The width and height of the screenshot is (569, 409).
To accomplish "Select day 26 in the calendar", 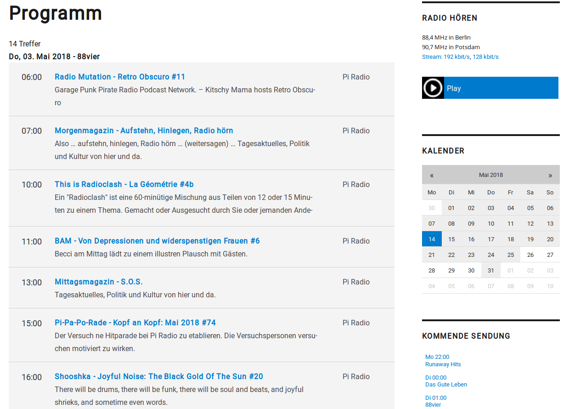I will point(530,255).
